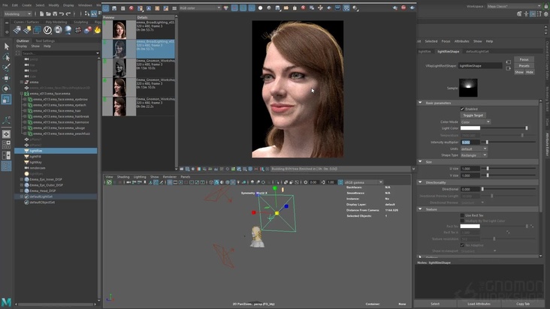Open the Lighting menu in viewport panel

point(139,177)
